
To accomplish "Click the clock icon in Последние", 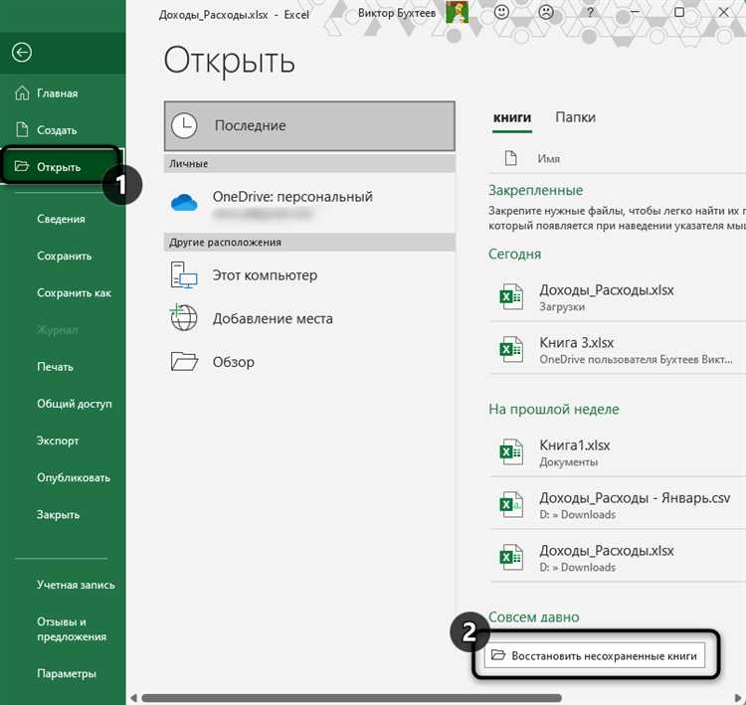I will [184, 125].
